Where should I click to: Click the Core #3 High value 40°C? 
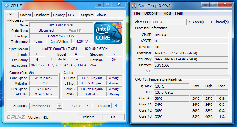click(209, 117)
